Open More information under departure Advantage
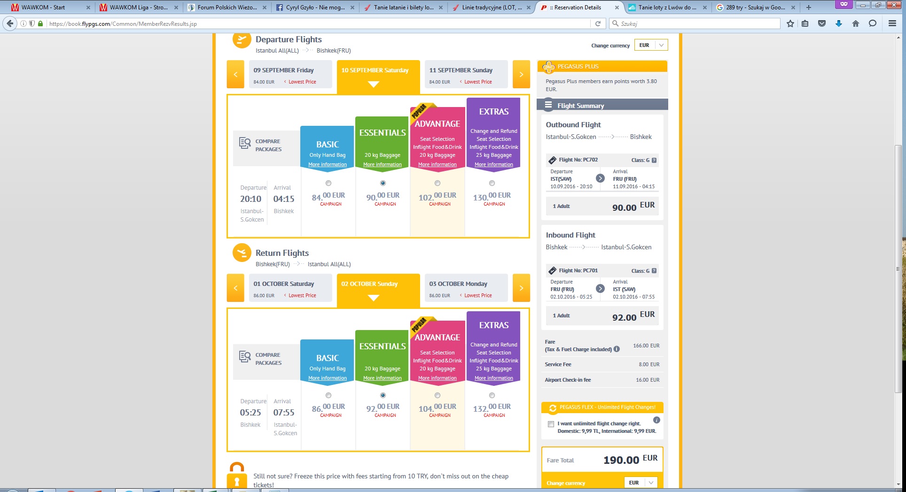The image size is (906, 492). 437,165
